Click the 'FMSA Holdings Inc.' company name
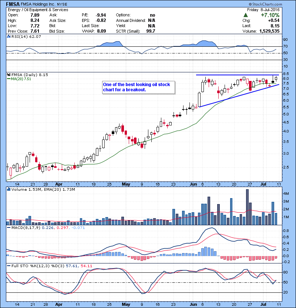 (x=38, y=4)
